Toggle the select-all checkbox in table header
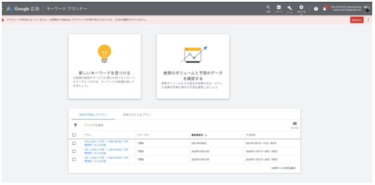This screenshot has width=375, height=185. (x=74, y=135)
